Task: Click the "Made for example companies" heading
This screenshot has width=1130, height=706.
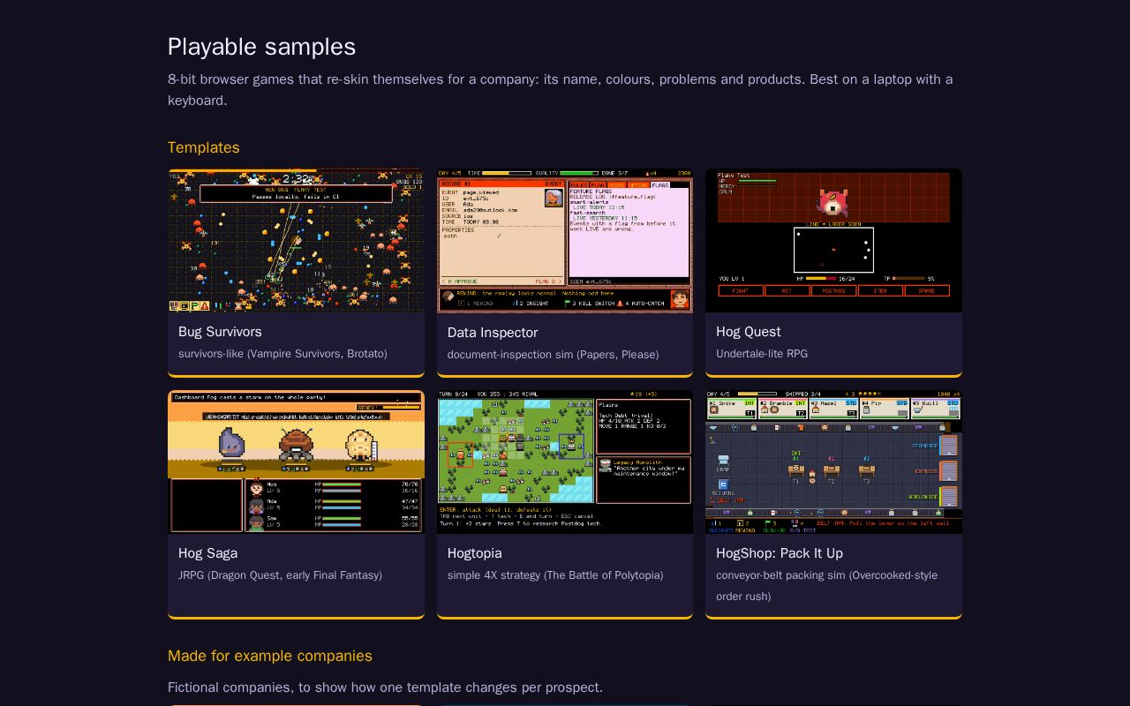Action: coord(270,656)
